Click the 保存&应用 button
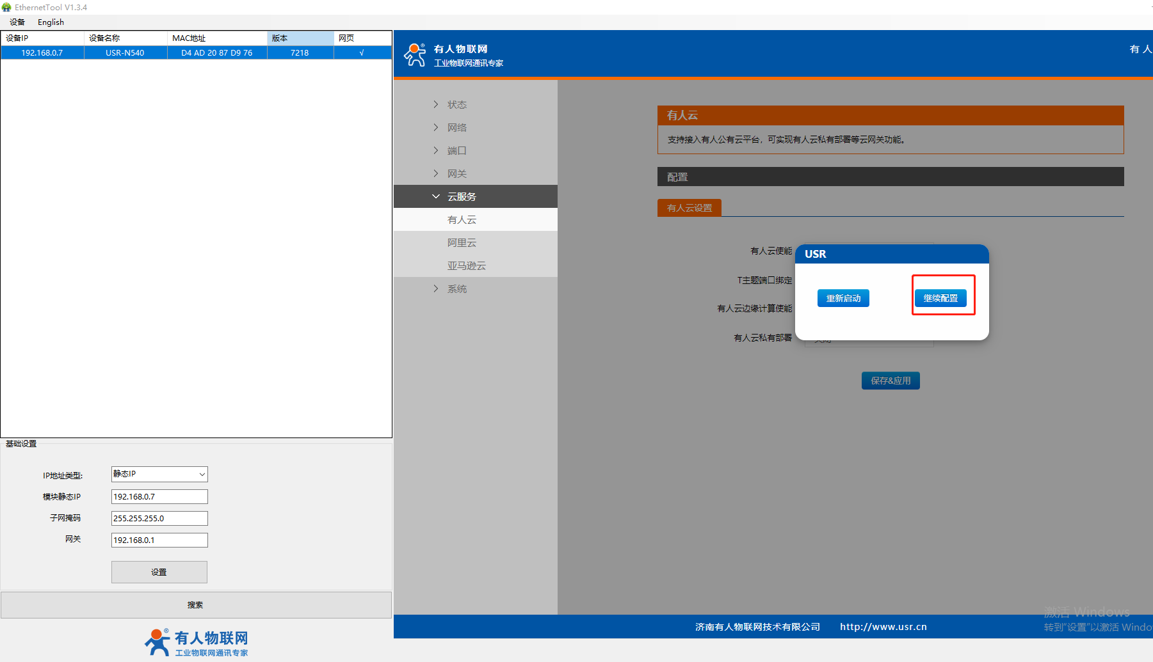 [x=891, y=381]
